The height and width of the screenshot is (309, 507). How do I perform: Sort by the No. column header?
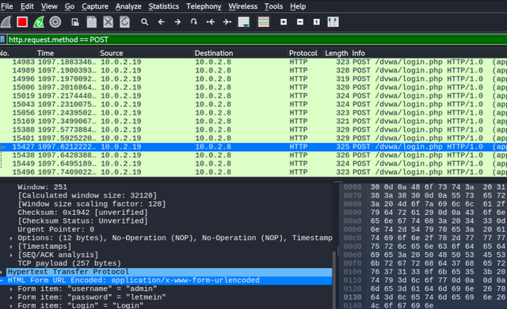pyautogui.click(x=17, y=53)
